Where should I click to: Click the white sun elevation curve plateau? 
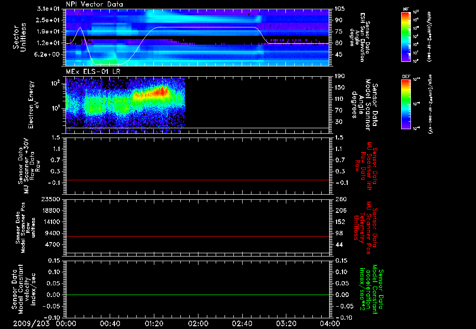(206, 27)
